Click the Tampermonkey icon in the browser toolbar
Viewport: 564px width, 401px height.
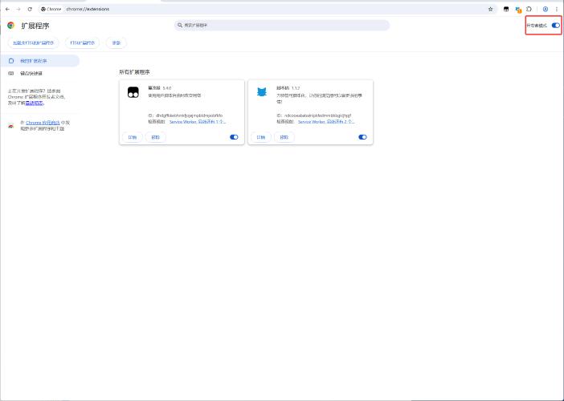pyautogui.click(x=507, y=9)
